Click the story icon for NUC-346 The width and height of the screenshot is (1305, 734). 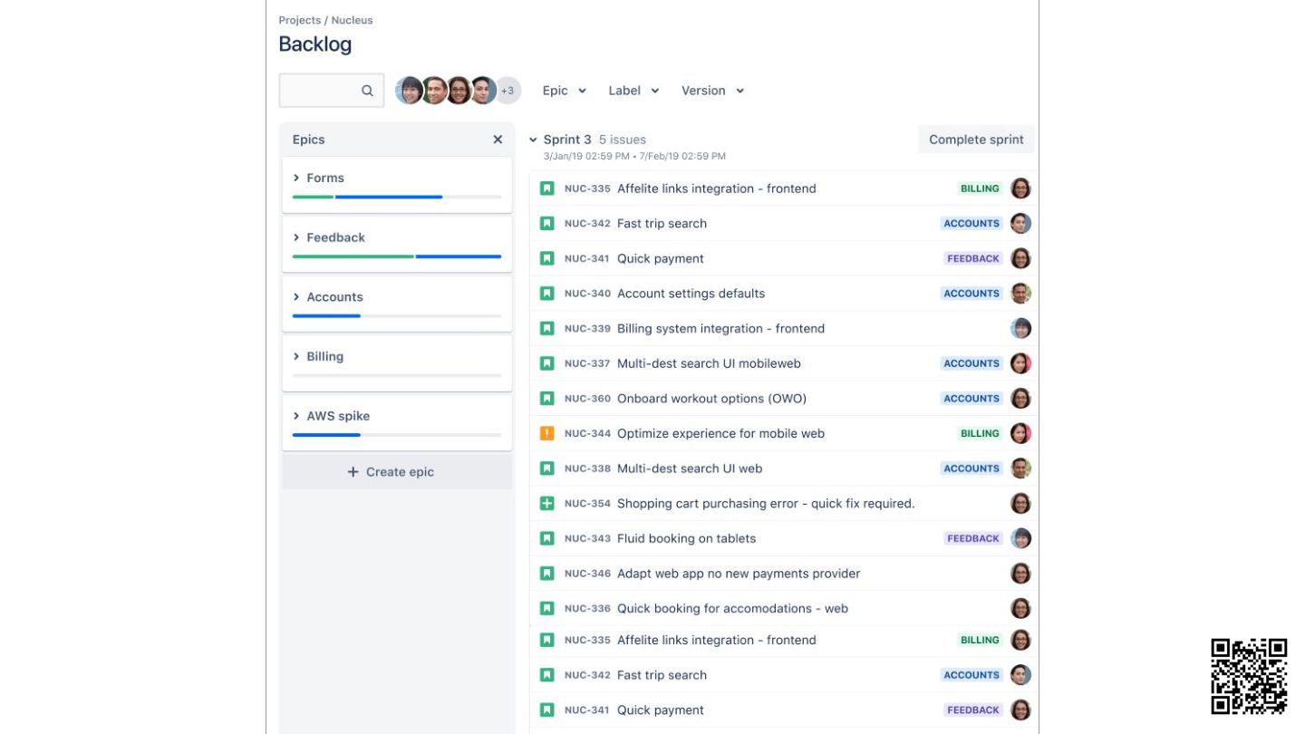click(546, 574)
